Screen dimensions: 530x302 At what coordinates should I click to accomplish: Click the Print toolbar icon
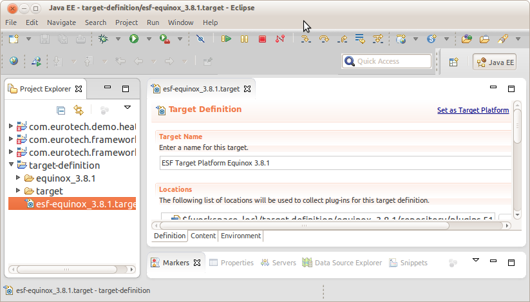click(80, 39)
